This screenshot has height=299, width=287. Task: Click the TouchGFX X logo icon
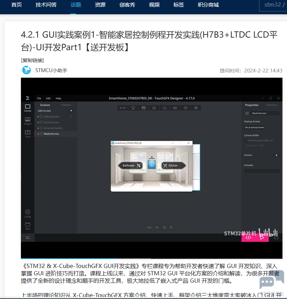click(x=28, y=98)
